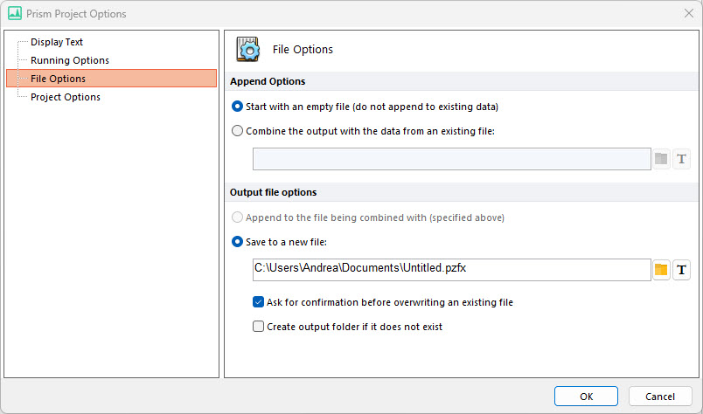This screenshot has height=414, width=703.
Task: Click the T icon beside existing file field
Action: point(681,159)
